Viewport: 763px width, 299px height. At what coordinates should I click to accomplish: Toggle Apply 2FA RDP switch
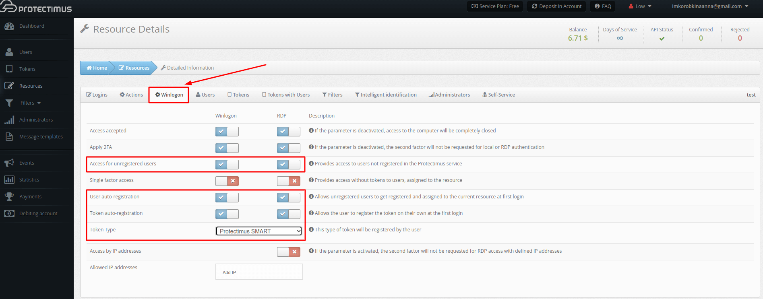(x=289, y=148)
